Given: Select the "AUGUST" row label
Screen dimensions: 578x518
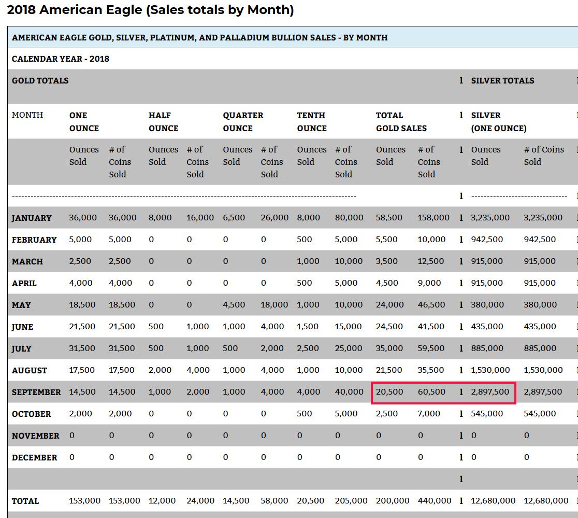Looking at the screenshot, I should [30, 370].
